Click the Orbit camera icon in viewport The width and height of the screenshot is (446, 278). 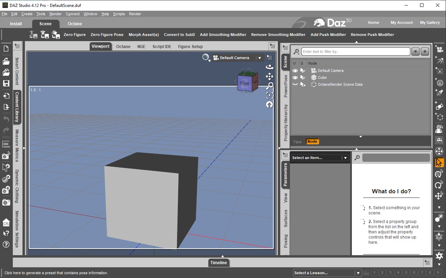[270, 67]
